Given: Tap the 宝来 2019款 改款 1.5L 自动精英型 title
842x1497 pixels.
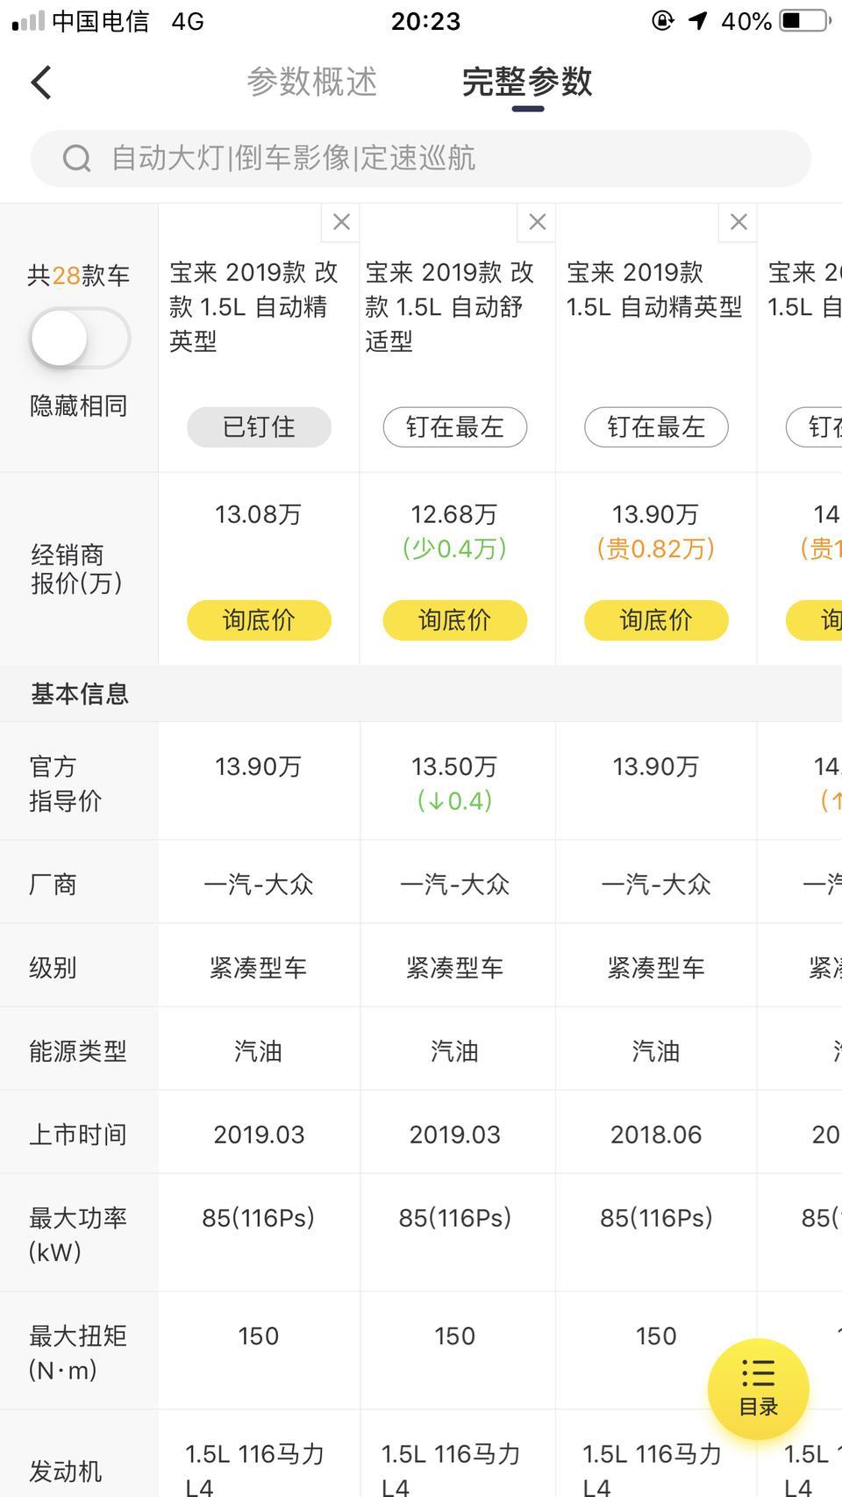Looking at the screenshot, I should tap(254, 306).
